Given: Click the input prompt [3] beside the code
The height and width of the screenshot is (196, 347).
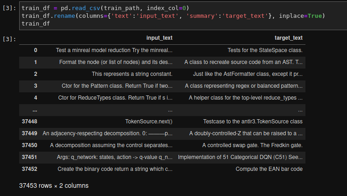Looking at the screenshot, I should 9,9.
